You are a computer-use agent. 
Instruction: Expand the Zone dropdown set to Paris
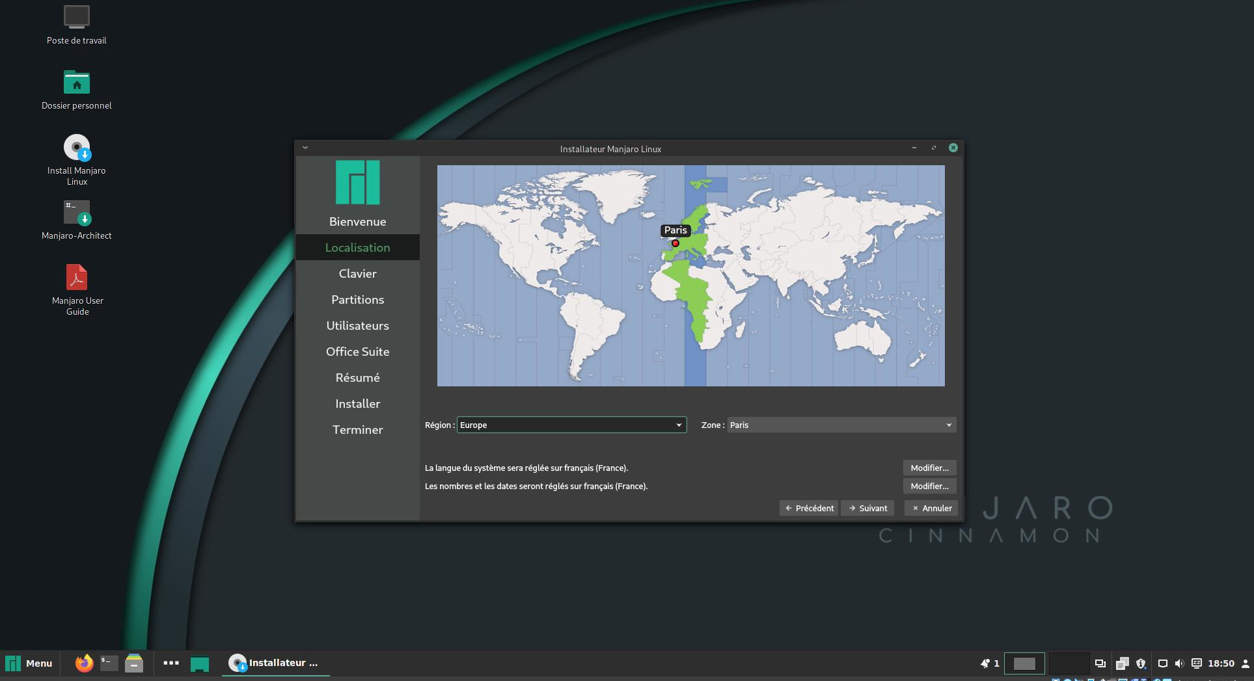tap(841, 425)
